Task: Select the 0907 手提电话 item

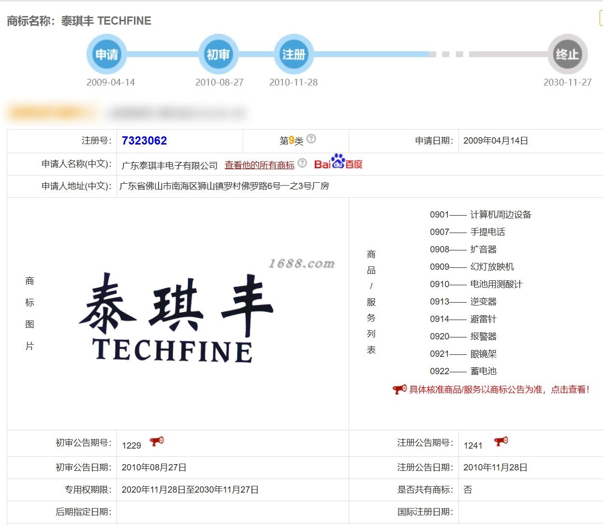Action: click(467, 232)
